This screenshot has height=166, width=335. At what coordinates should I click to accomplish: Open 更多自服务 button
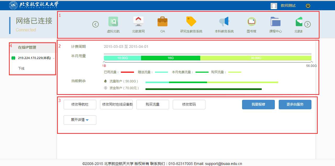(295, 105)
